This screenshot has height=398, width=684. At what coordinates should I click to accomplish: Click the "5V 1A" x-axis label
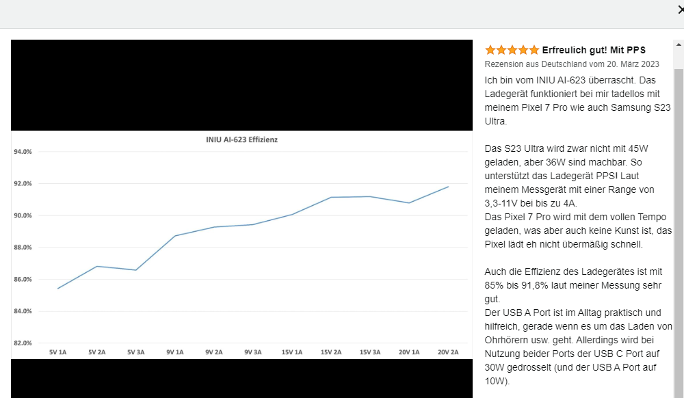(x=57, y=352)
